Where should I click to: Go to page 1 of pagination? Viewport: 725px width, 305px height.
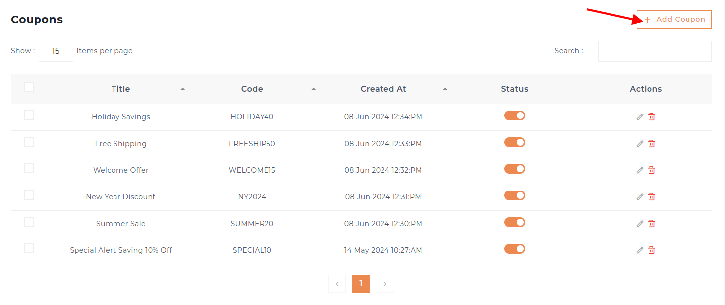(361, 284)
